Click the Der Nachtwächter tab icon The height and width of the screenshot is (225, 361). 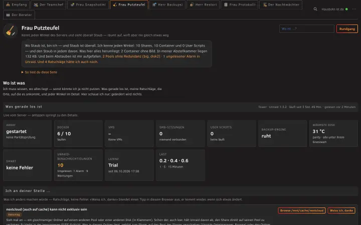[265, 4]
